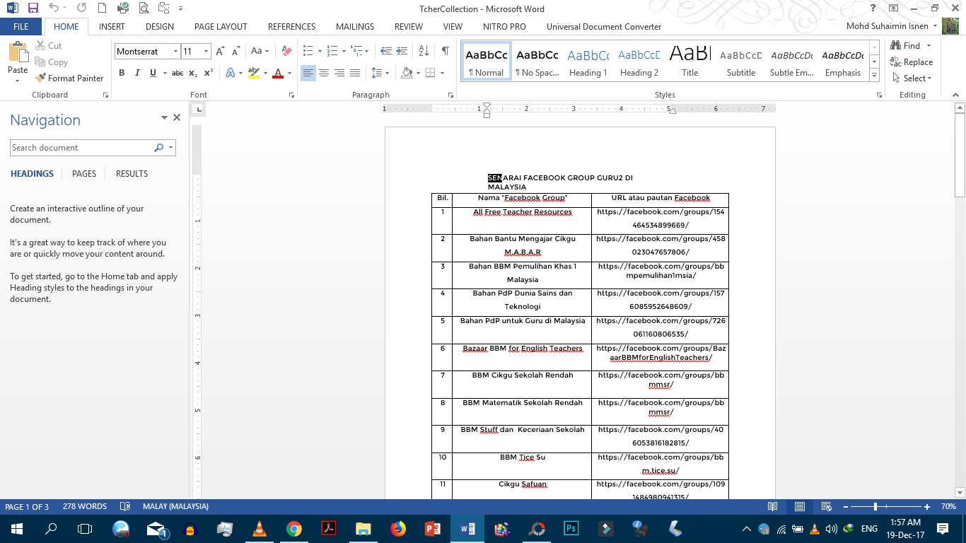
Task: Create a new blank document icon
Action: tap(103, 8)
